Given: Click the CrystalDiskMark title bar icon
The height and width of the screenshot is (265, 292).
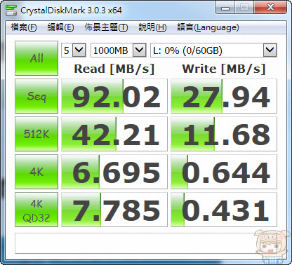Looking at the screenshot, I should pos(11,10).
